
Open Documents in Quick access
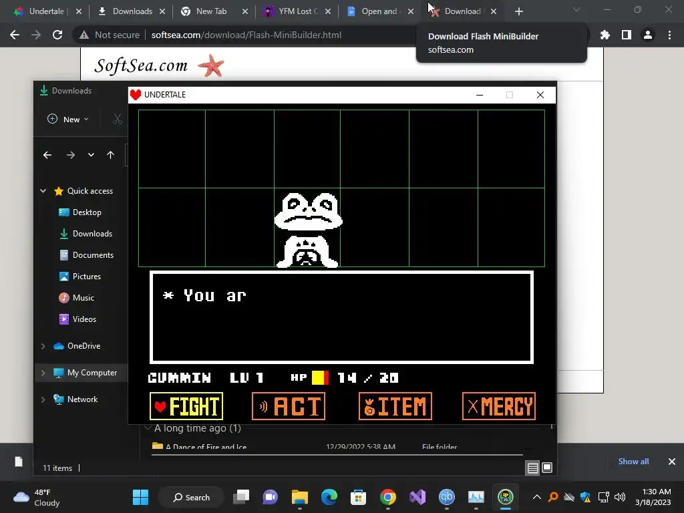coord(86,255)
